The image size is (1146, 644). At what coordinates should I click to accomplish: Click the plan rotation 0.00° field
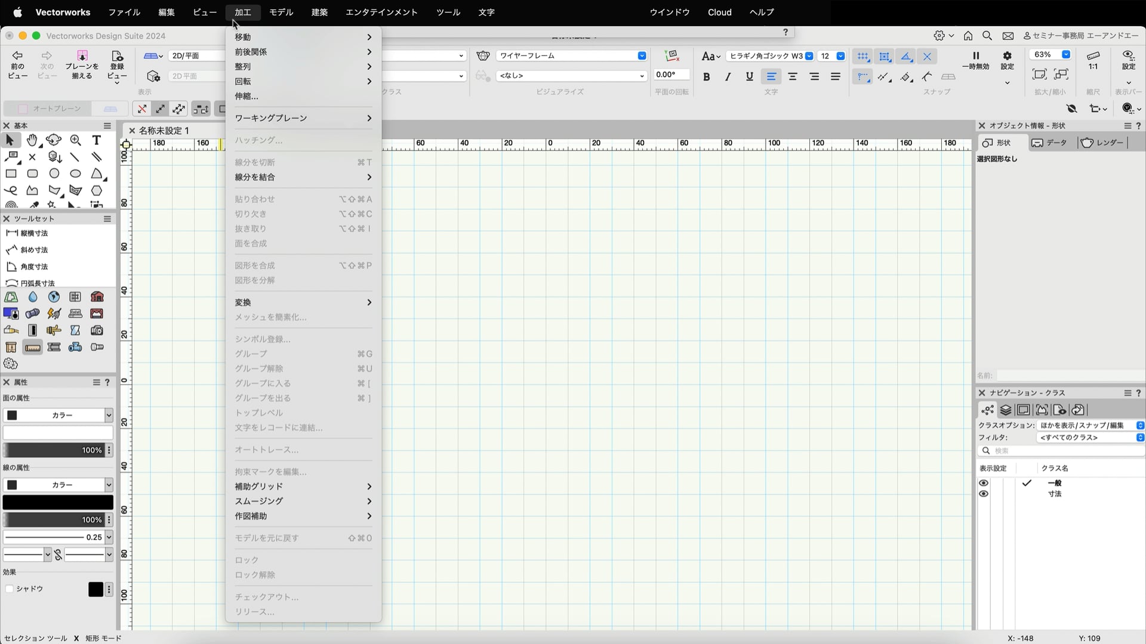[x=671, y=75]
